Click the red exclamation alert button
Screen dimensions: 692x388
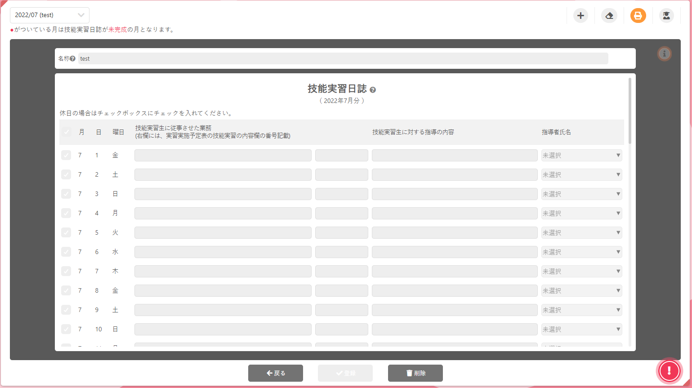click(669, 371)
